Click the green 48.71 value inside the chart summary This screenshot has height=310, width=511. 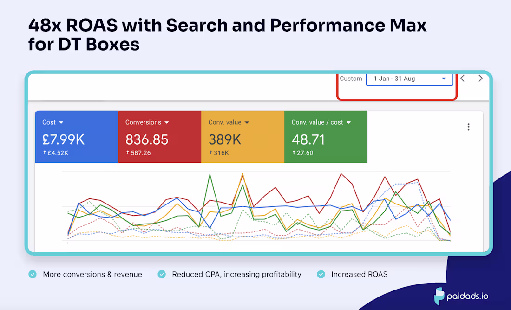tap(309, 139)
